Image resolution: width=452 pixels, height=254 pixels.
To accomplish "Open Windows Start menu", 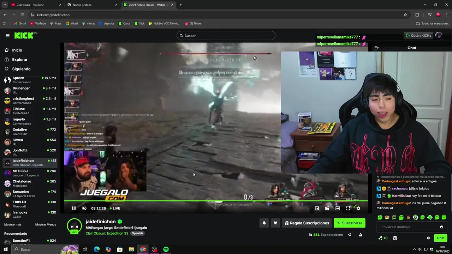I will [5, 249].
